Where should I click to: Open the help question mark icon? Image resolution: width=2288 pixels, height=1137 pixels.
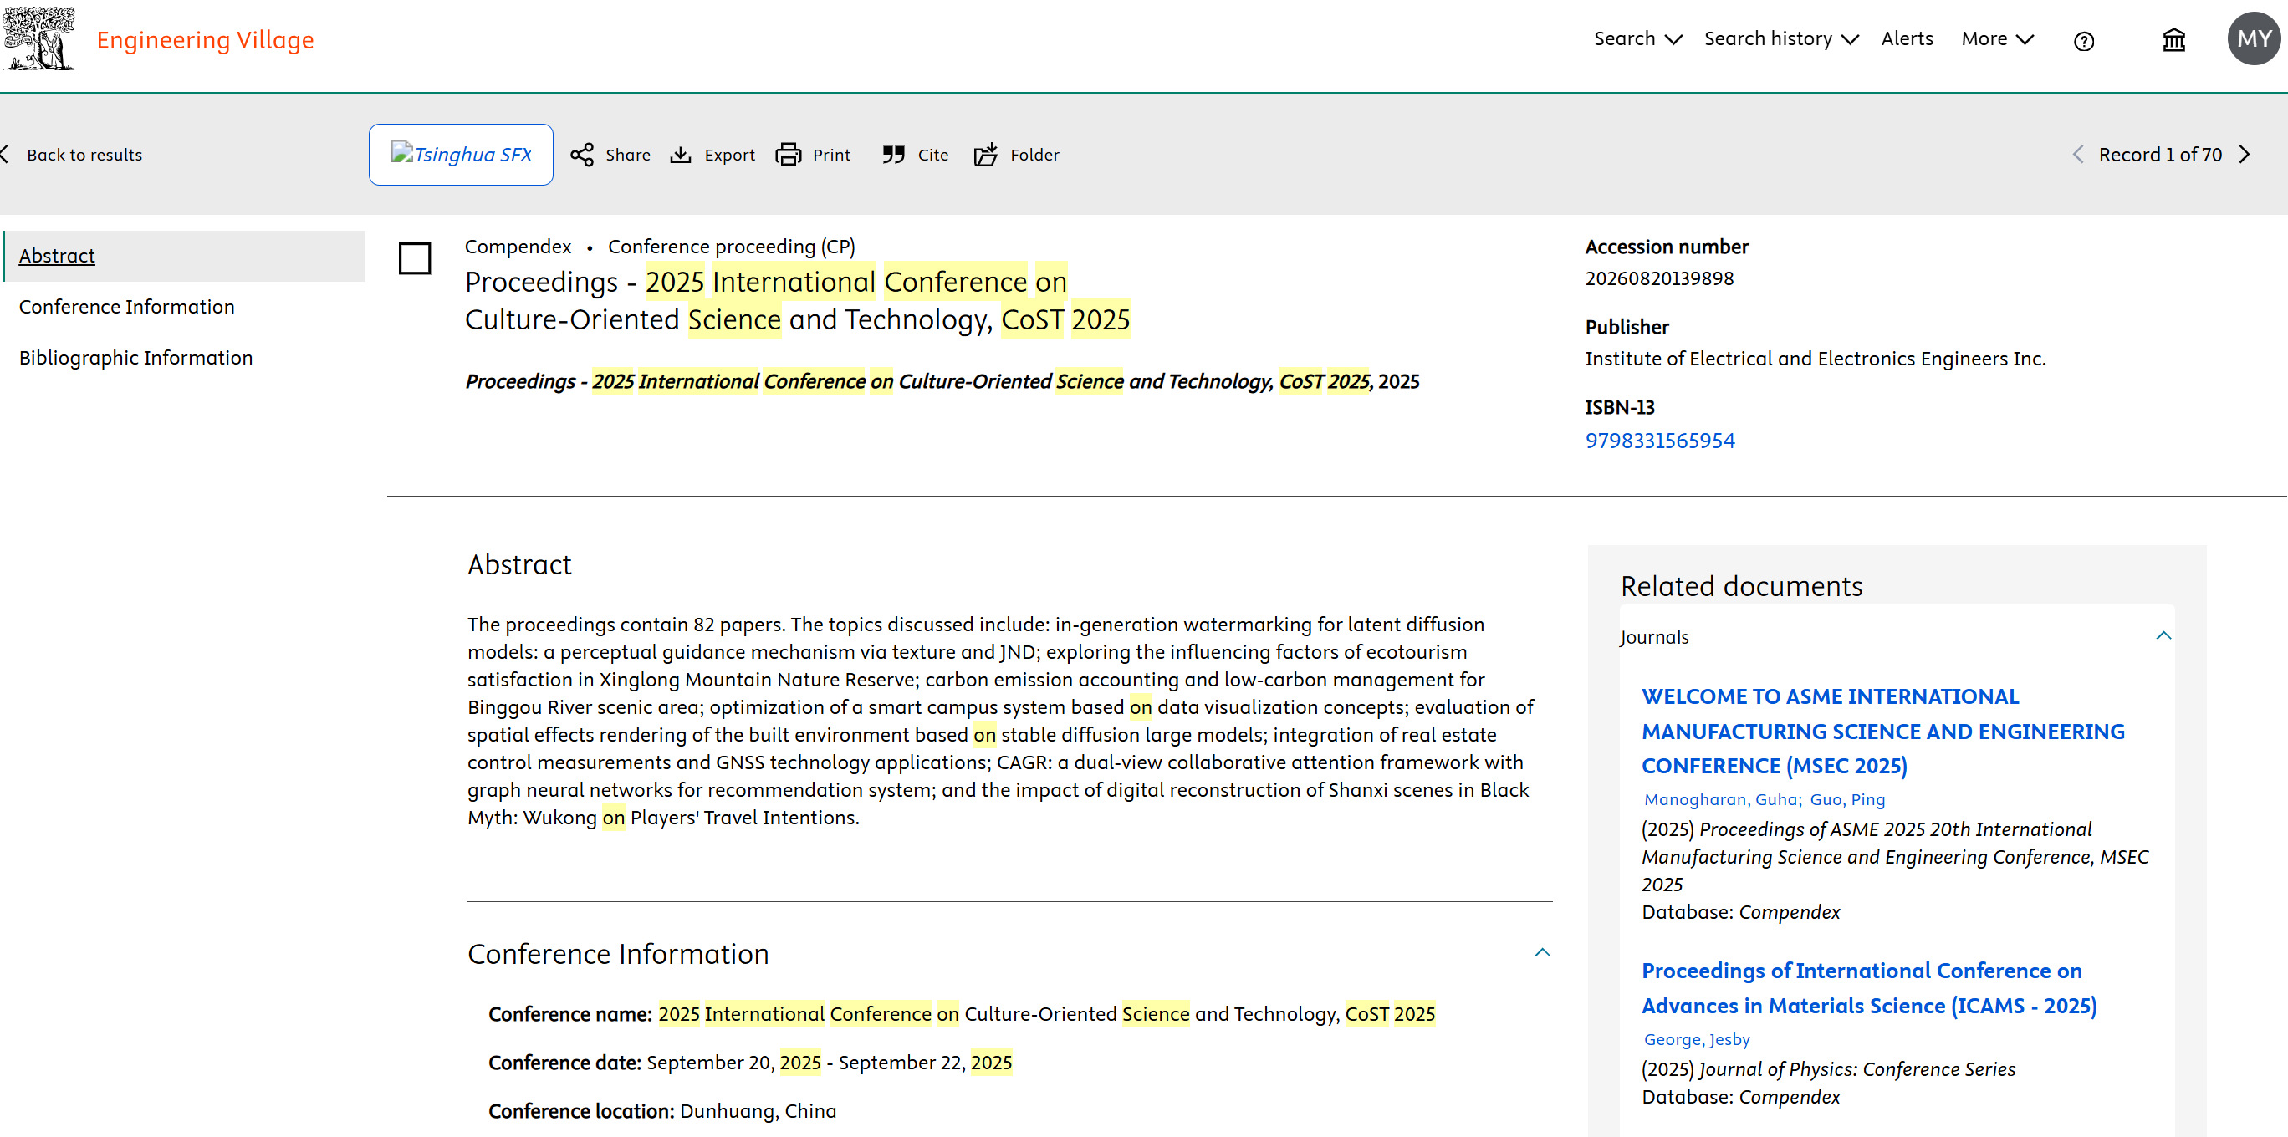click(x=2084, y=41)
